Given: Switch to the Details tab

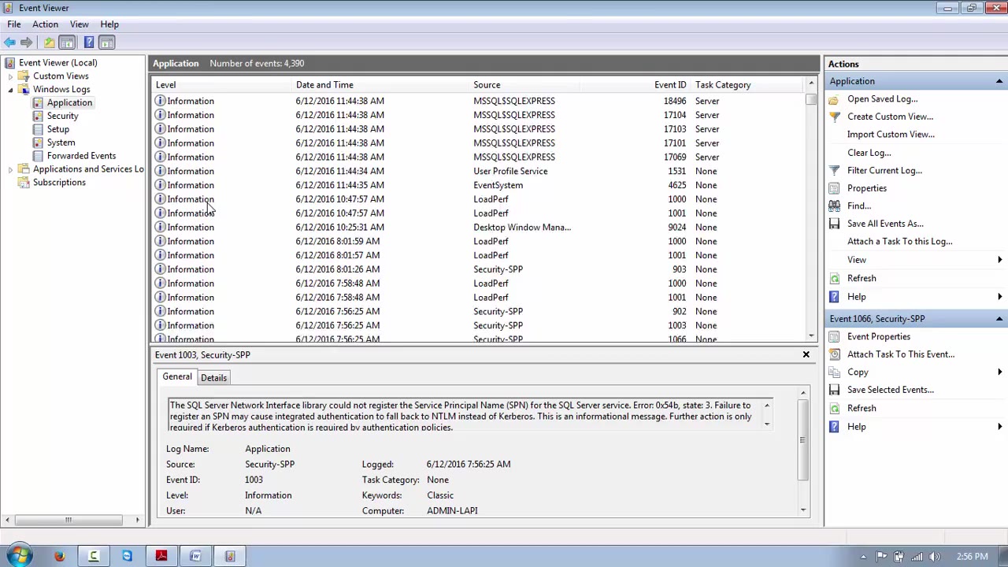Looking at the screenshot, I should 213,378.
